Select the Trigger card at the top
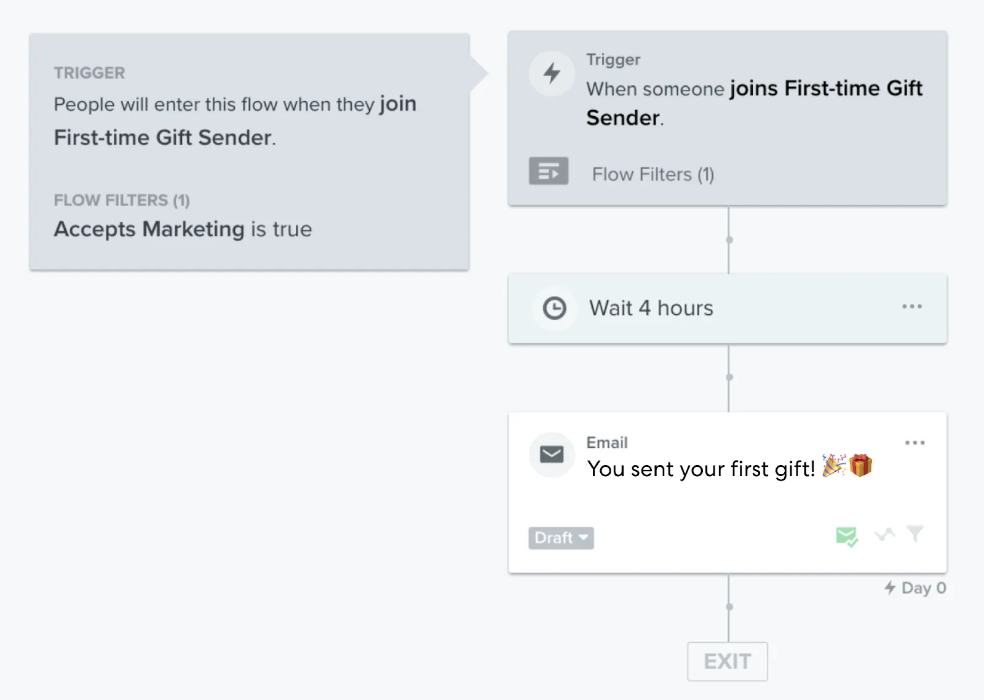This screenshot has height=700, width=984. [728, 117]
